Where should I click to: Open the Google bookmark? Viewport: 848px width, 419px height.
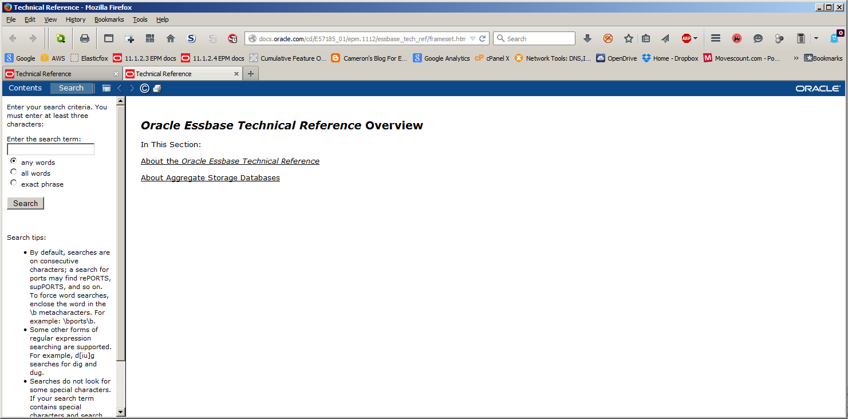point(20,58)
